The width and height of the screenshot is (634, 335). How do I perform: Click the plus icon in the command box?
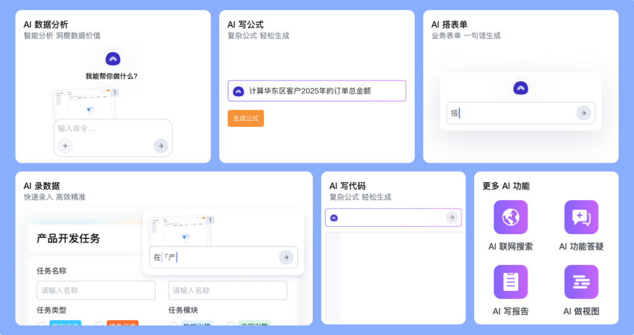click(65, 146)
